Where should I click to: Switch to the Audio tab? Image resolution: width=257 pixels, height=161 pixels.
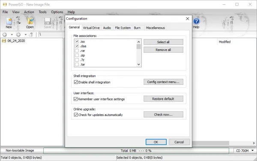[107, 28]
